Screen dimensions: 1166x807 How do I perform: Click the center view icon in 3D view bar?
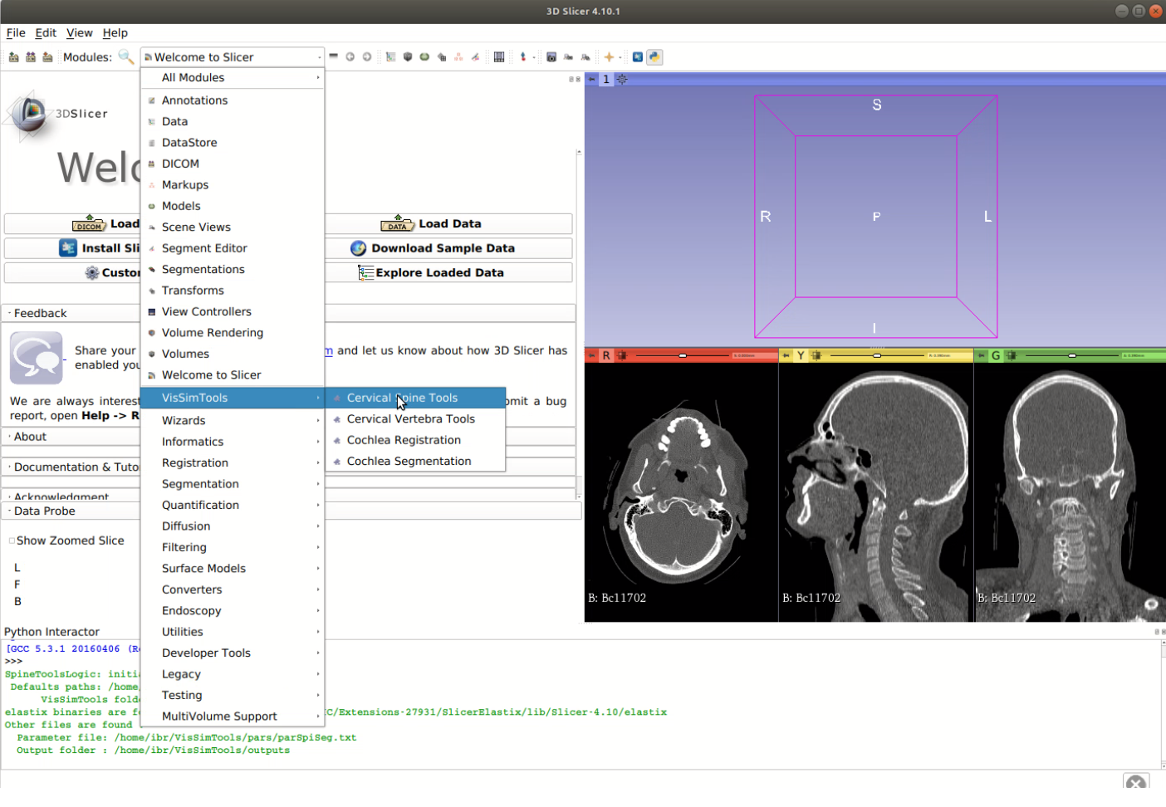click(621, 80)
